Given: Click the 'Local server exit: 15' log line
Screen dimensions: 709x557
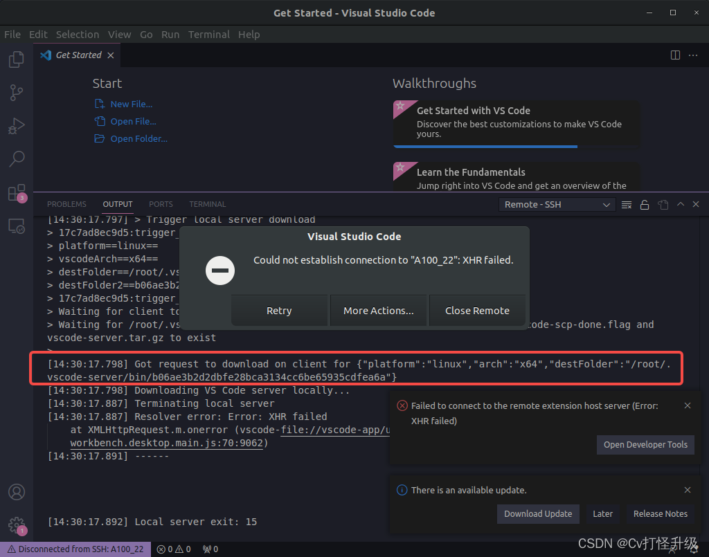Looking at the screenshot, I should (x=152, y=522).
